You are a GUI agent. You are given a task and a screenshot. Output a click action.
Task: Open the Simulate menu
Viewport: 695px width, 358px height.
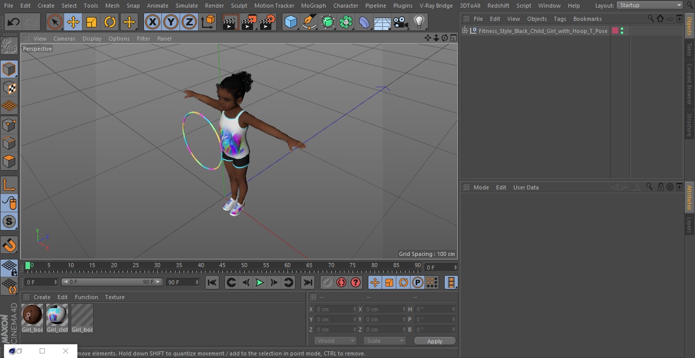[187, 6]
